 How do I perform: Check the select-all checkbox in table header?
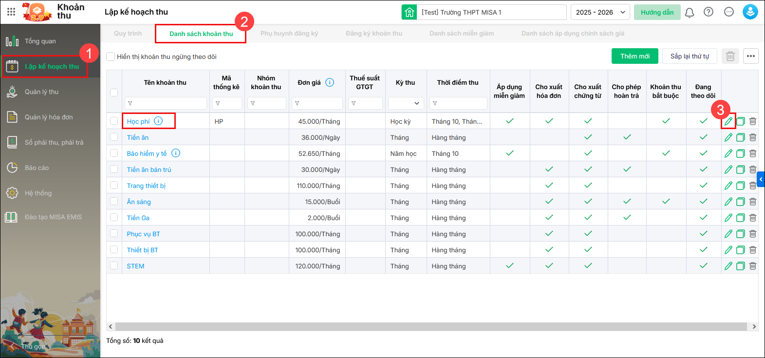coord(114,93)
